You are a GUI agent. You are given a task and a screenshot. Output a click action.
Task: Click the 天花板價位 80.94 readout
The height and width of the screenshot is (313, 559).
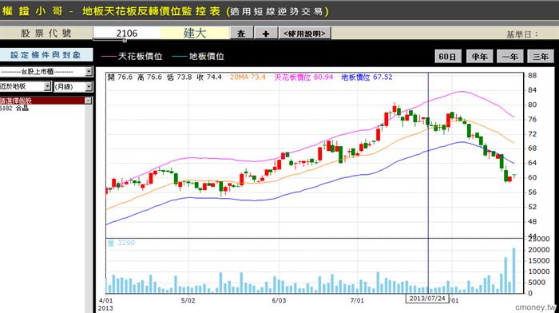pyautogui.click(x=303, y=77)
